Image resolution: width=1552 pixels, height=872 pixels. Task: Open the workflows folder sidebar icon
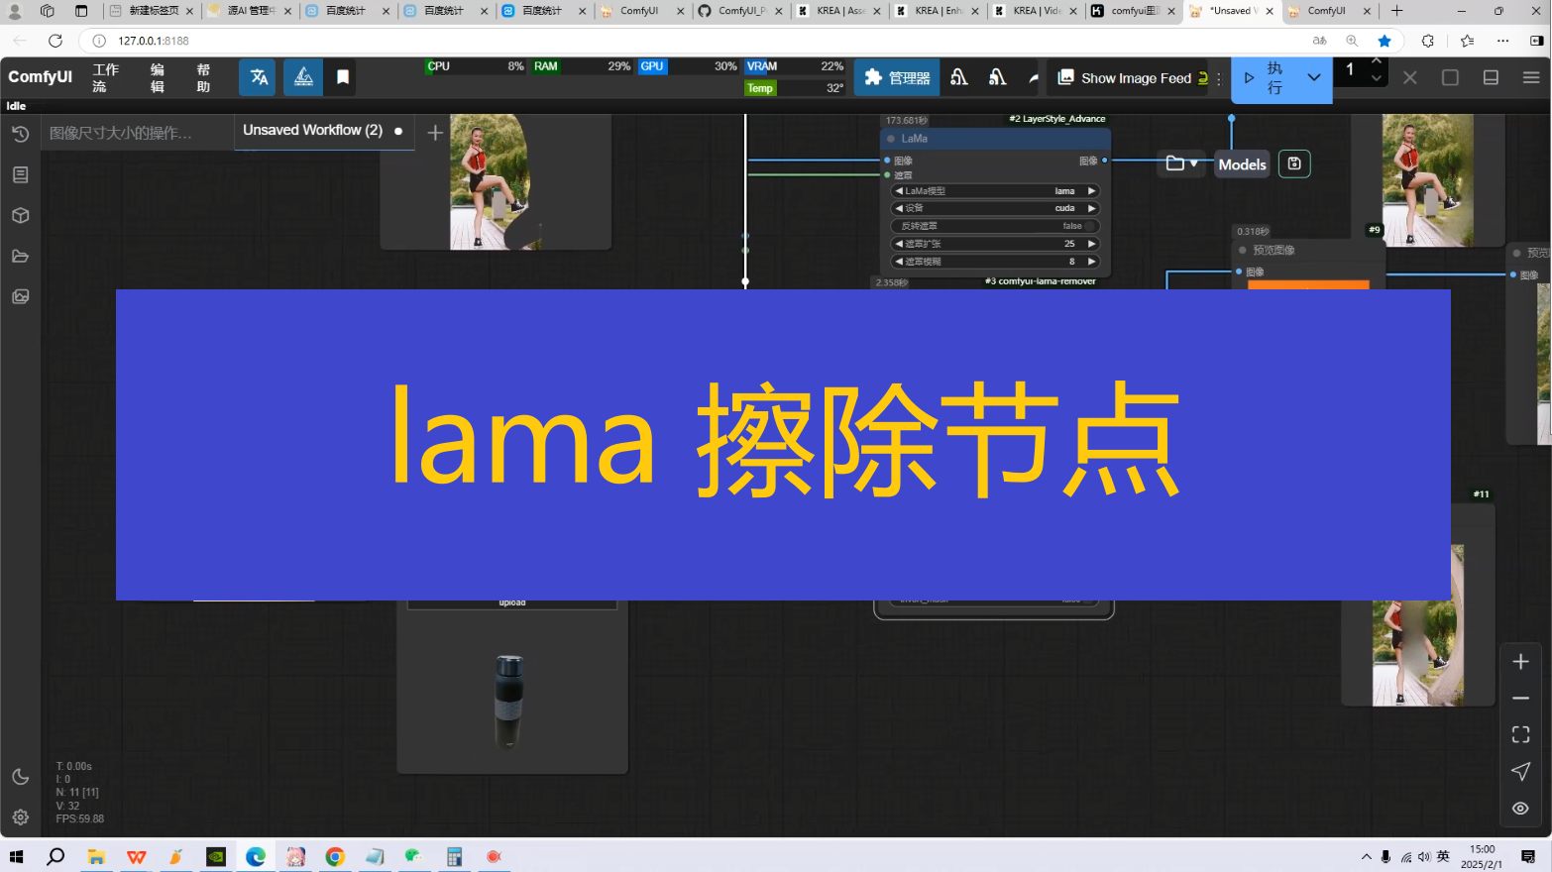click(x=20, y=256)
